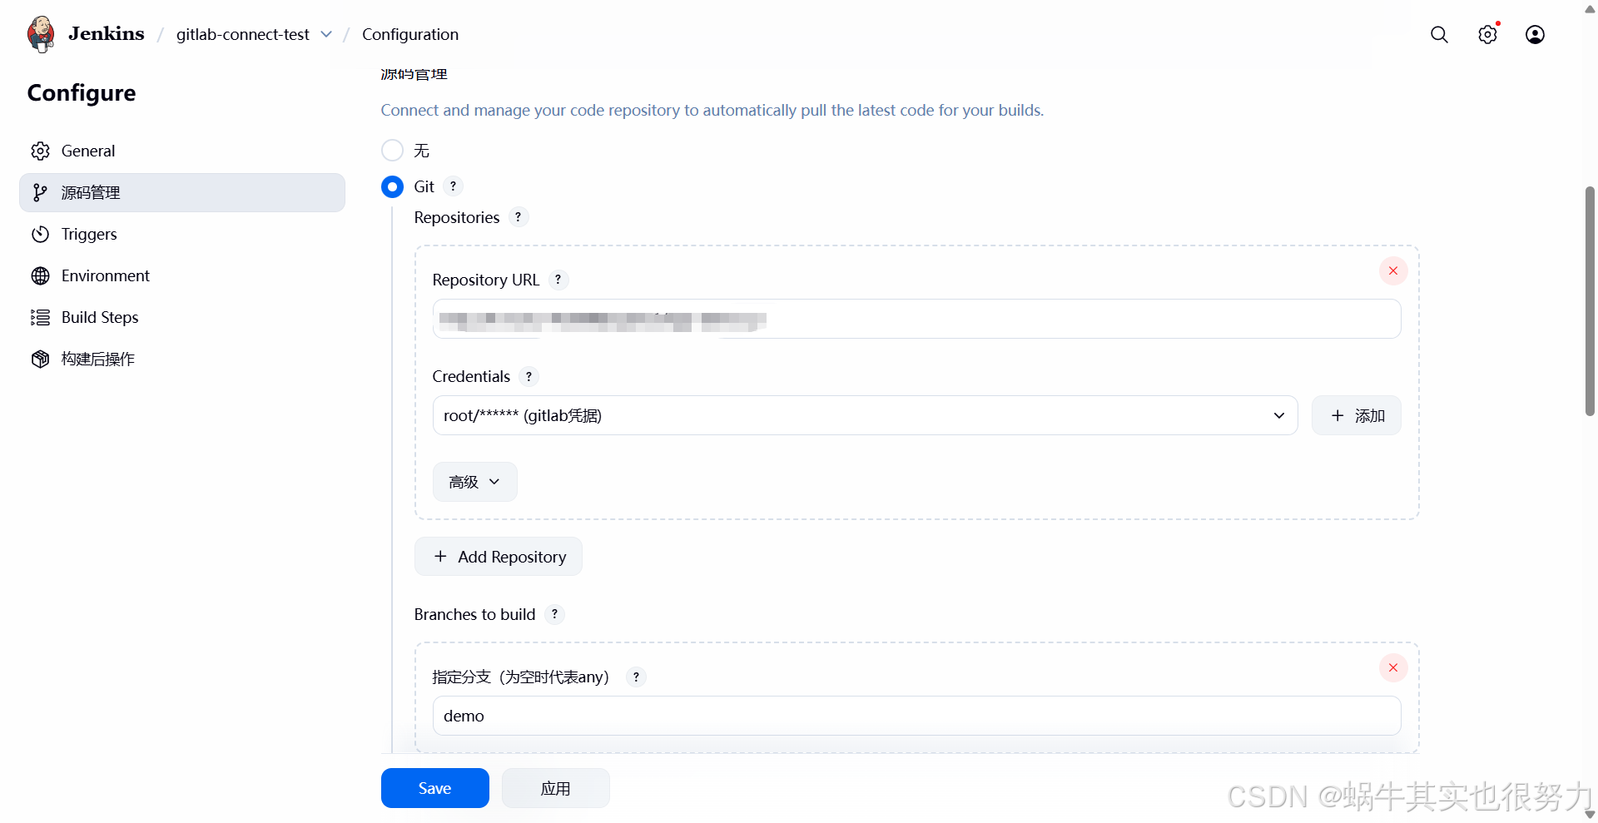Click the General gear icon in sidebar
Screen dimensions: 1598x823
[40, 151]
